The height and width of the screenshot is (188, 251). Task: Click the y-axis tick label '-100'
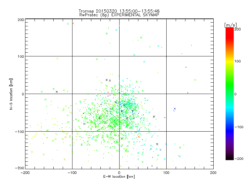[19, 132]
